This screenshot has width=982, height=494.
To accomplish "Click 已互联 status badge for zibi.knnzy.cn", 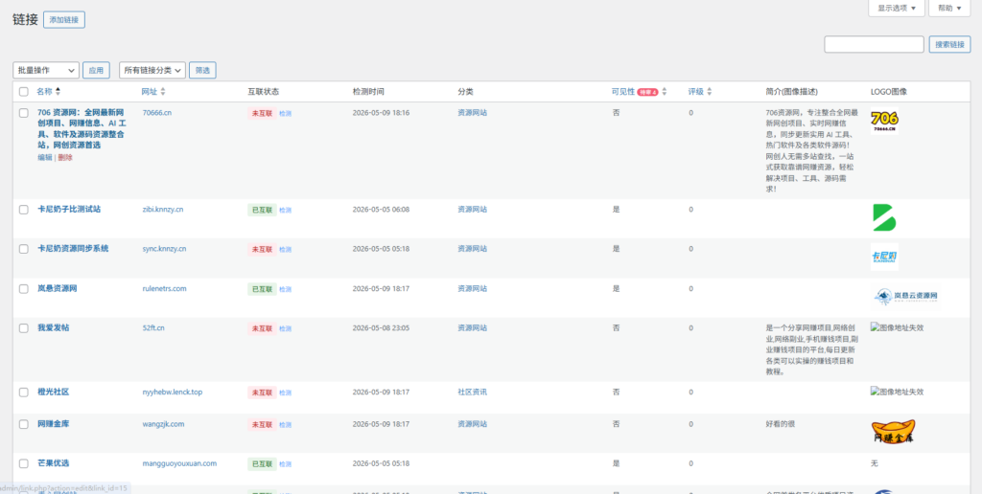I will tap(262, 210).
